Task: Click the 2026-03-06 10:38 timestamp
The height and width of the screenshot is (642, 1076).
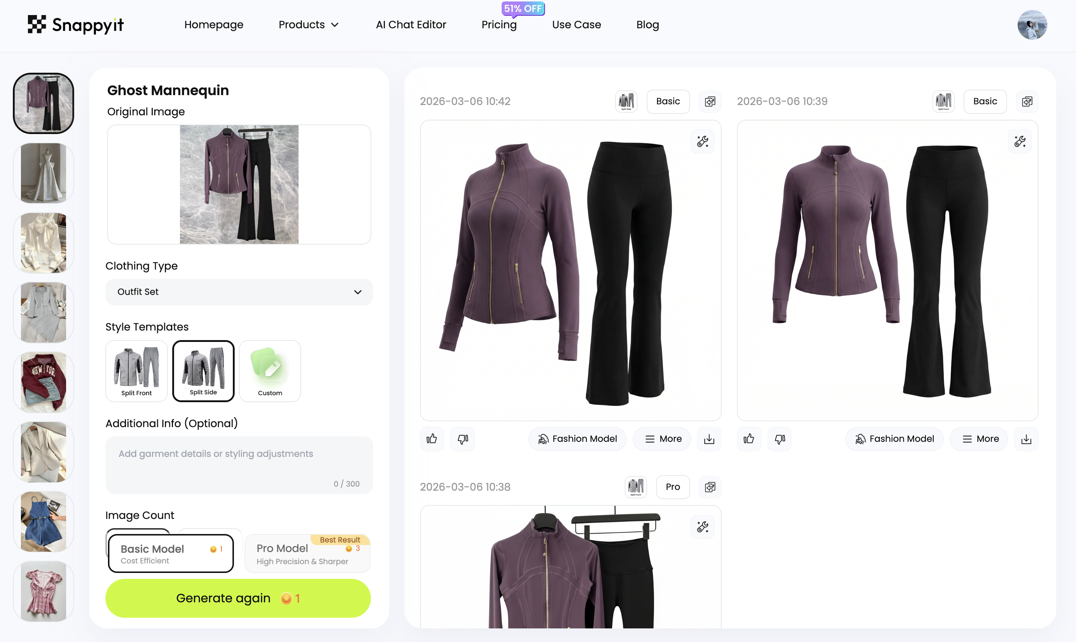Action: click(465, 487)
